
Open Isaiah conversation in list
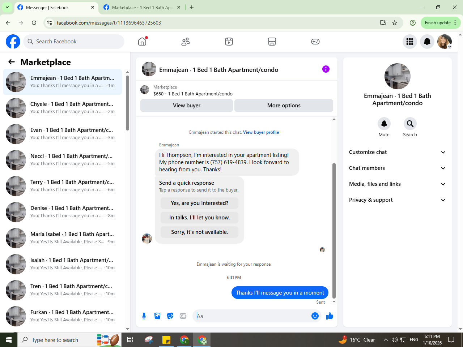[62, 264]
